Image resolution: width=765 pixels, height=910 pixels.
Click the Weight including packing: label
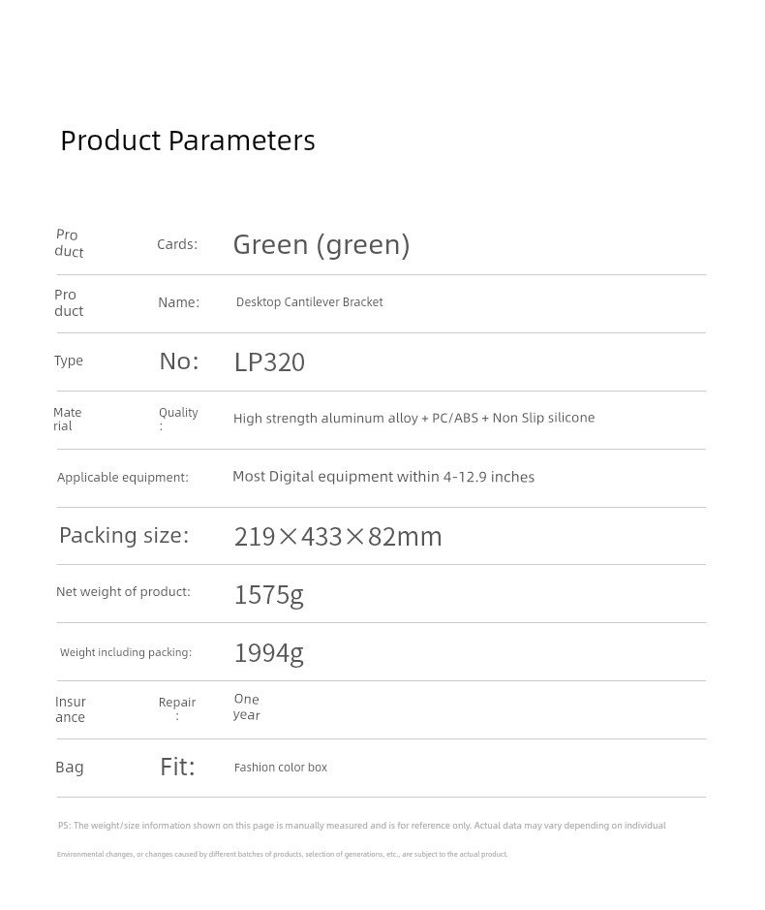[x=125, y=652]
